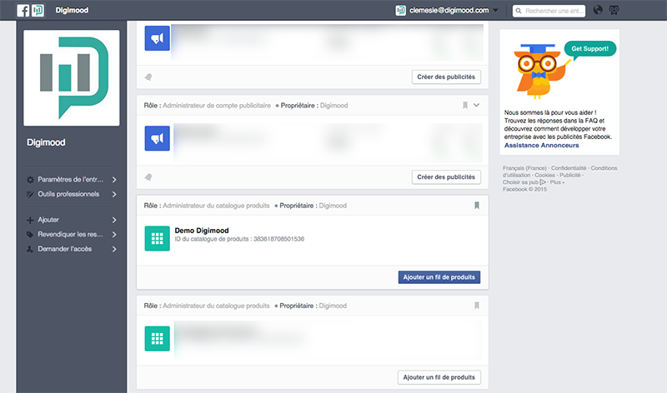Click the white Ajouter un fil de produits button
Viewport: 667px width, 393px height.
point(439,377)
